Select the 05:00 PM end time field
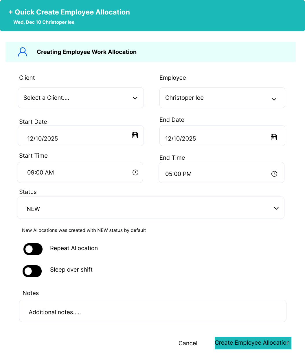Screen dimensions: 305x360 pyautogui.click(x=221, y=172)
